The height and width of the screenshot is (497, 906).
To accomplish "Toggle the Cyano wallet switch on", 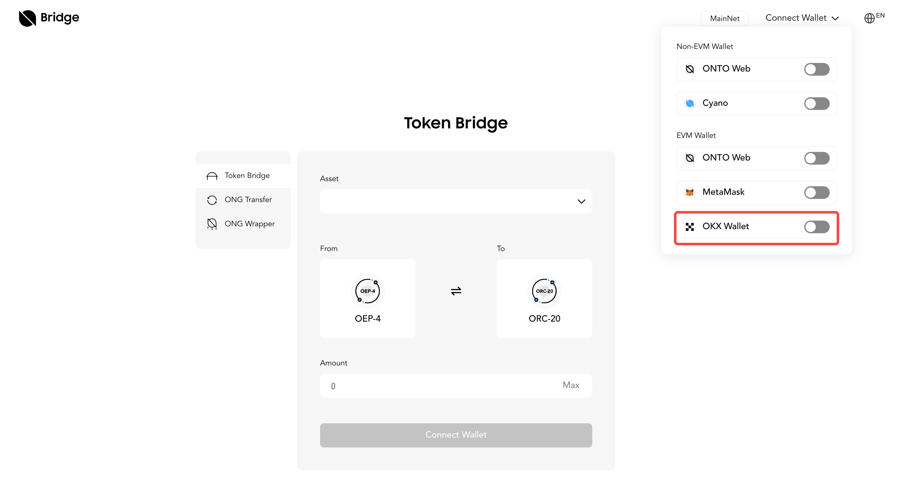I will pos(817,104).
